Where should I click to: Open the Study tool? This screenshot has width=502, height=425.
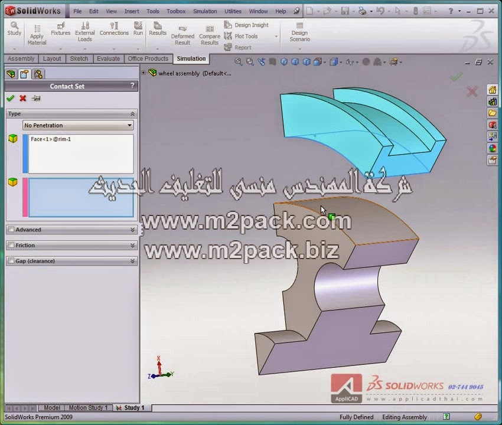tap(14, 28)
